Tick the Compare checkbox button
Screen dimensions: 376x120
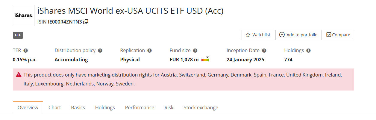point(338,35)
